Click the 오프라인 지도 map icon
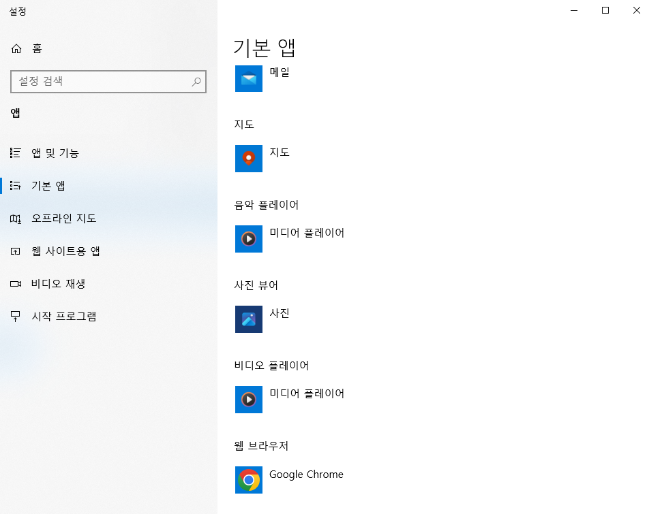Image resolution: width=647 pixels, height=514 pixels. [x=15, y=219]
